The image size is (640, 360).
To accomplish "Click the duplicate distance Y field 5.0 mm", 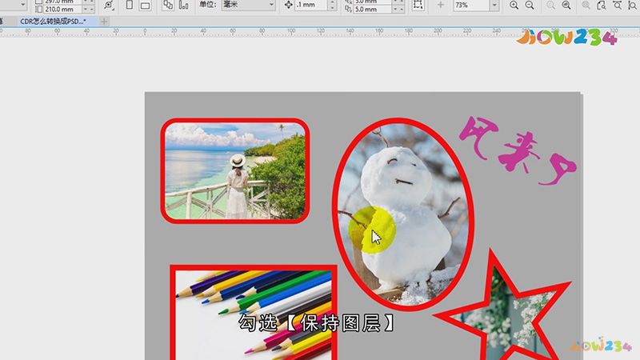I will (372, 9).
